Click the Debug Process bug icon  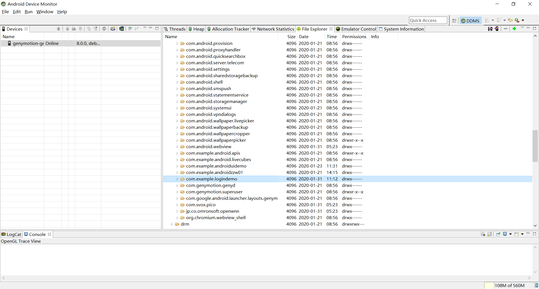pyautogui.click(x=58, y=29)
